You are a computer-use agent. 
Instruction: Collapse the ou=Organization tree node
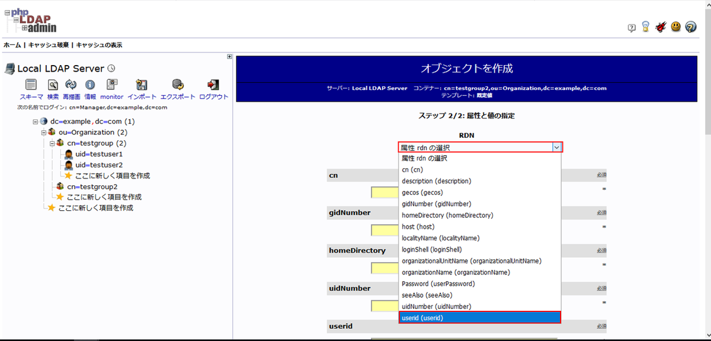[x=44, y=133]
